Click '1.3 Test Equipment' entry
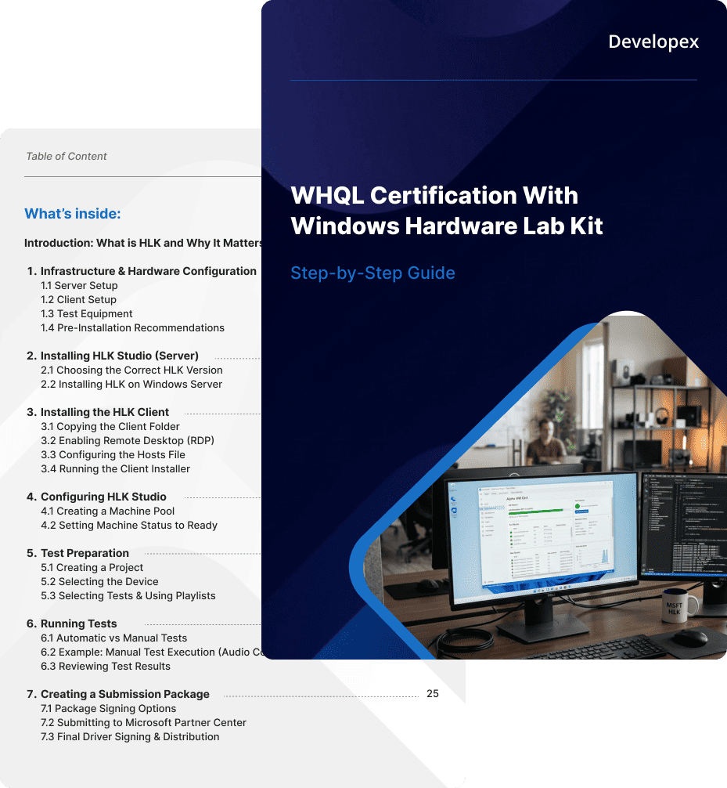This screenshot has height=788, width=727. coord(87,313)
